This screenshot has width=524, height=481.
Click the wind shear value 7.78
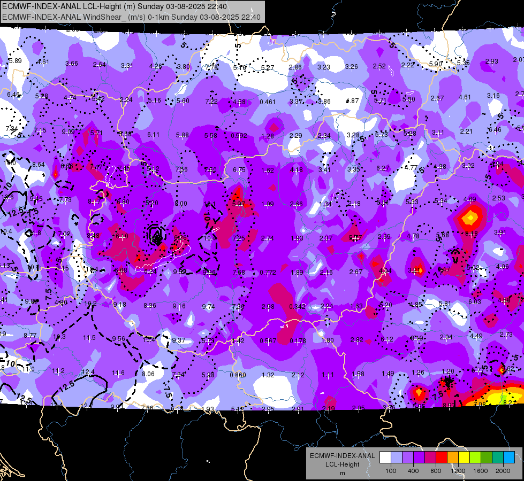[211, 67]
